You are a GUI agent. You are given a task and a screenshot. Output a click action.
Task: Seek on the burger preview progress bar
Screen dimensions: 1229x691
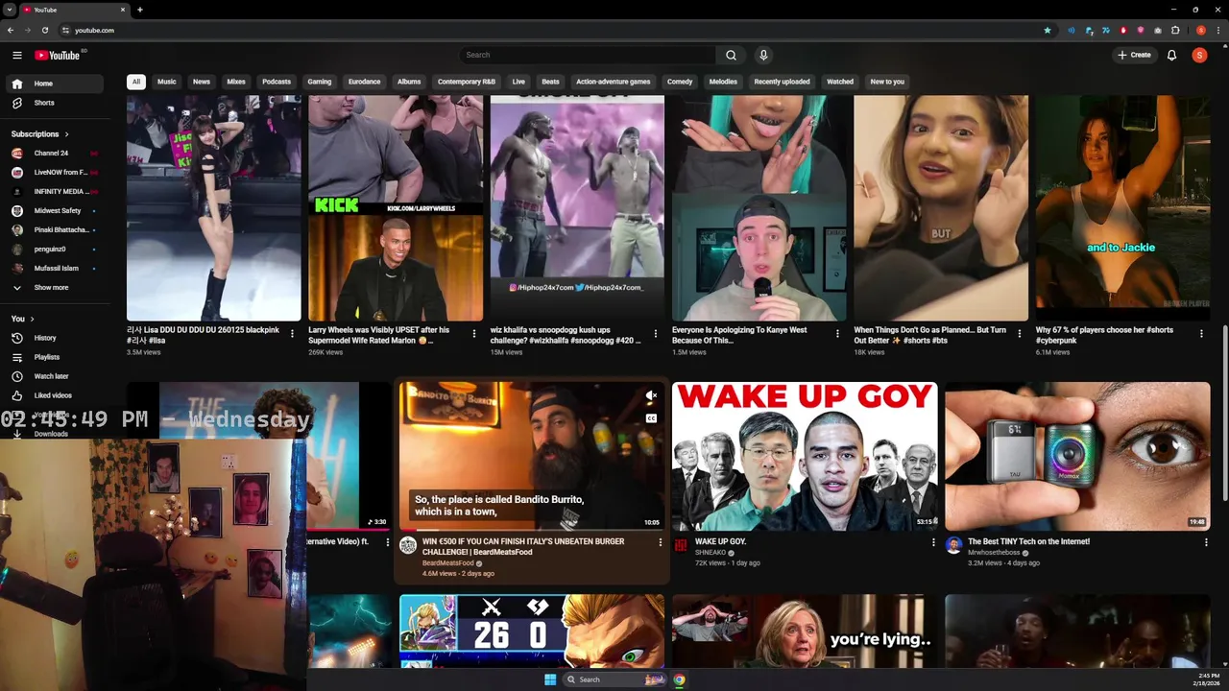pyautogui.click(x=532, y=530)
